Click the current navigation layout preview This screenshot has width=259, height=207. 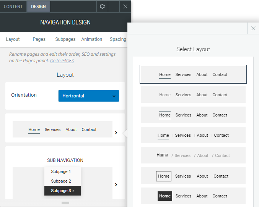62,129
